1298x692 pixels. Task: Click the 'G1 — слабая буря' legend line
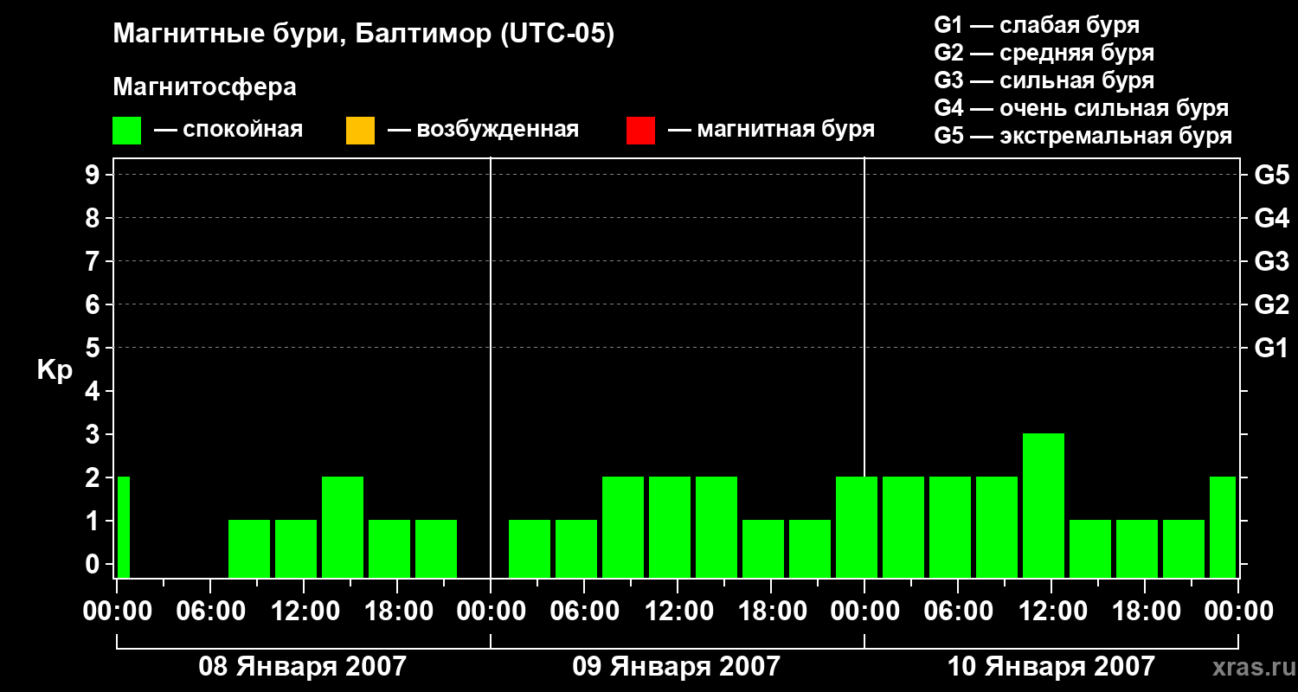click(x=1037, y=25)
